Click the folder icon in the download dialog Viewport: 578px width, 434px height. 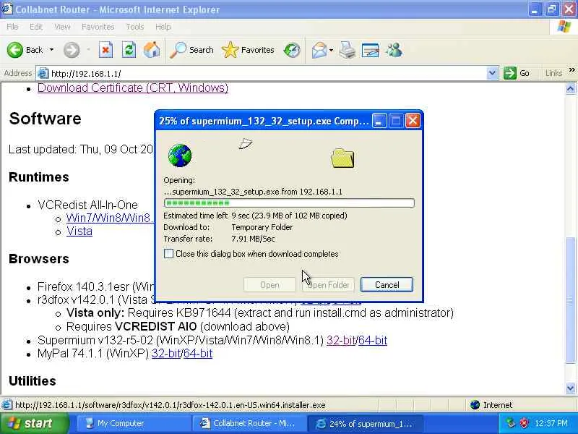(342, 158)
